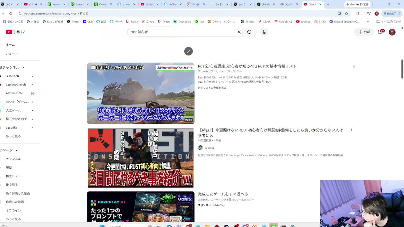Go to ホーム in the sidebar
Viewport: 404px width, 227px height.
pos(10,45)
